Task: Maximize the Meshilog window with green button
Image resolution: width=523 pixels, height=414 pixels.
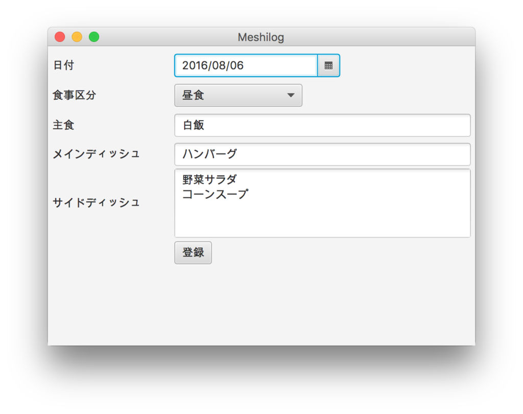Action: [x=94, y=37]
